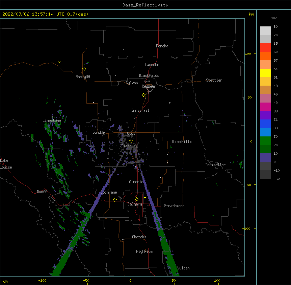Image resolution: width=291 pixels, height=285 pixels.
Task: Click the 80 value on the dBZ legend
Action: point(275,27)
